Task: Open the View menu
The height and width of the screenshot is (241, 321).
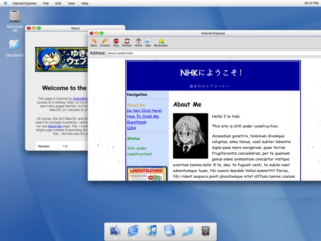Action: click(71, 4)
